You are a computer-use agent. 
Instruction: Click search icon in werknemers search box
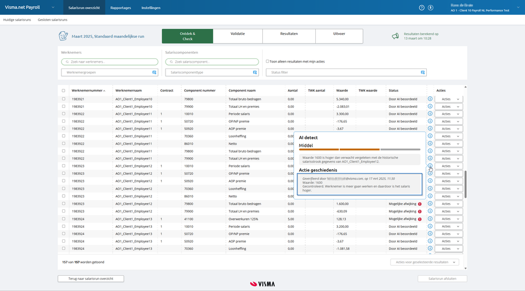(x=67, y=62)
